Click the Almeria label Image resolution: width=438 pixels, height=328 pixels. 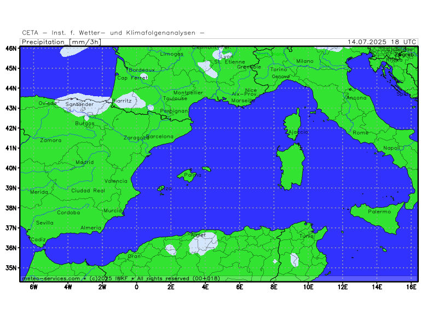[x=91, y=227]
